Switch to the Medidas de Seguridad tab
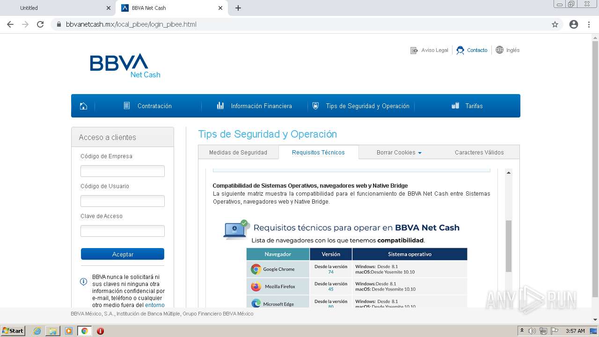This screenshot has height=337, width=599. (x=238, y=153)
